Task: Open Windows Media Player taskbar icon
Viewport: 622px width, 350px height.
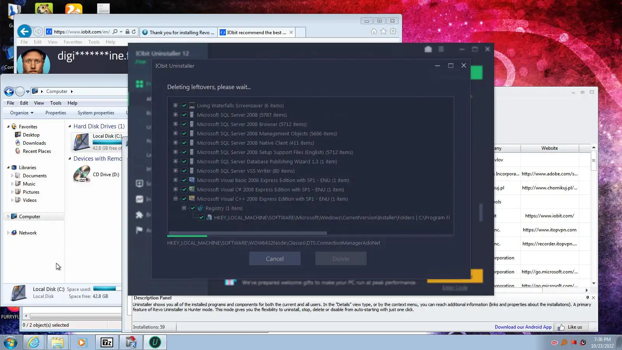Action: (82, 342)
